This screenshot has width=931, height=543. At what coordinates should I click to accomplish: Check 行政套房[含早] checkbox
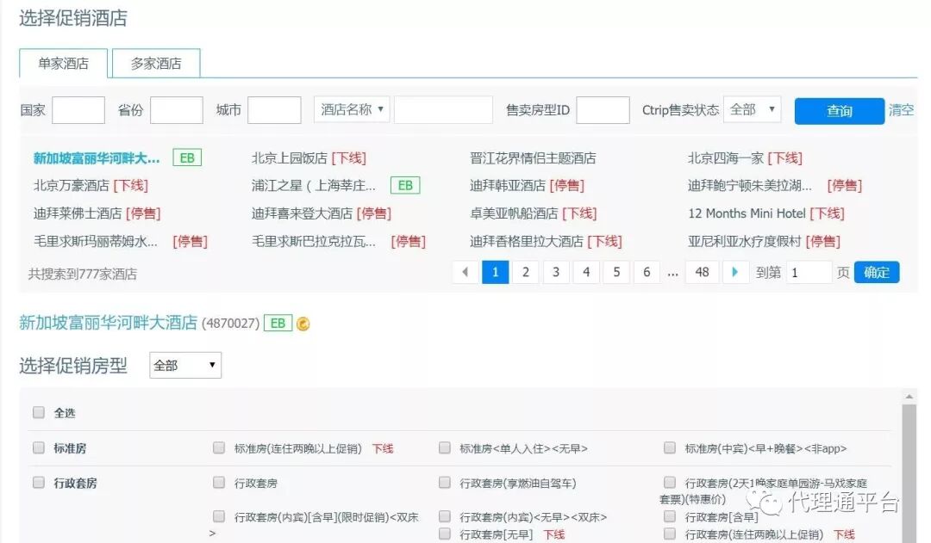670,516
